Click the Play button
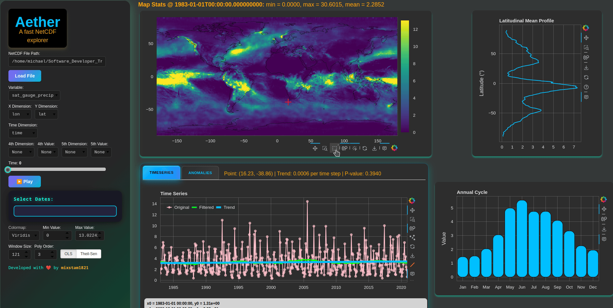613x308 pixels. 25,182
